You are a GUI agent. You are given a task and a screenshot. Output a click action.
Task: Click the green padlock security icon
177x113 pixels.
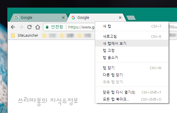(x=47, y=27)
